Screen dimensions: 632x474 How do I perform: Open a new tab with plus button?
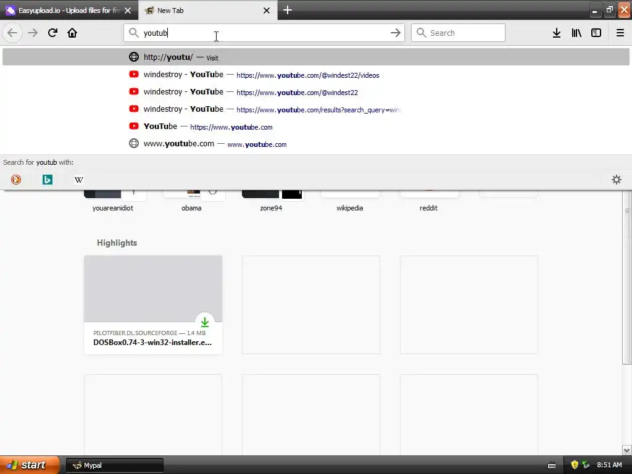[288, 10]
